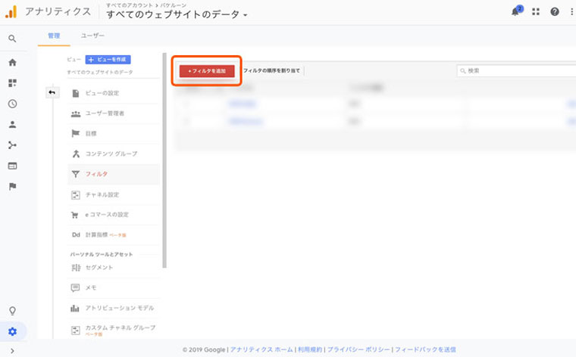This screenshot has height=357, width=576.
Task: Open the Customization dashboard icon
Action: tap(12, 83)
